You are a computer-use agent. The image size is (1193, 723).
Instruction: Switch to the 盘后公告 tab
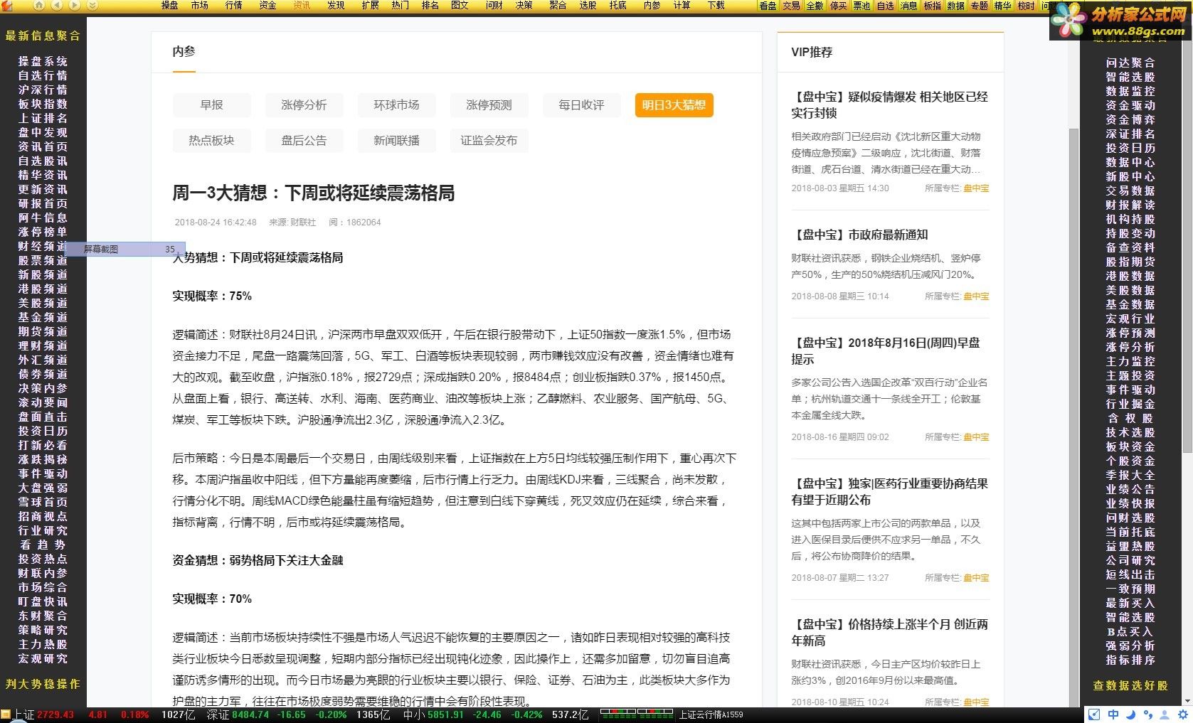click(304, 141)
